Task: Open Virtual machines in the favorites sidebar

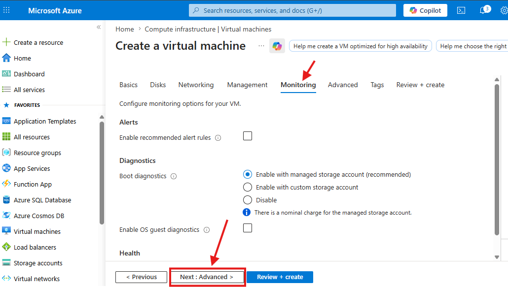Action: point(37,231)
